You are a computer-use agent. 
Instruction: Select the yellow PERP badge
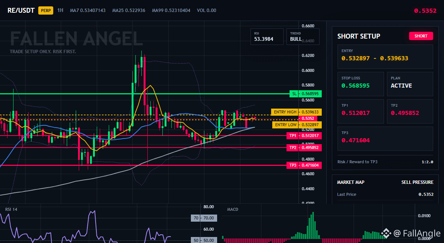tap(46, 10)
